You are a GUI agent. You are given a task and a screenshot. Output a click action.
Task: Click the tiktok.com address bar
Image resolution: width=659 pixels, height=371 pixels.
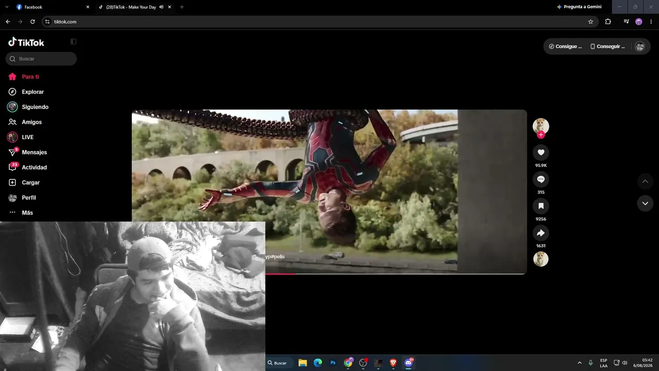point(319,22)
